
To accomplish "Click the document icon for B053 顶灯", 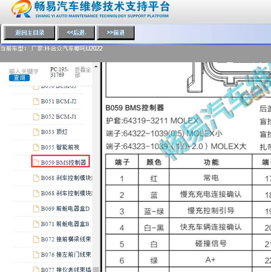I will [36, 132].
